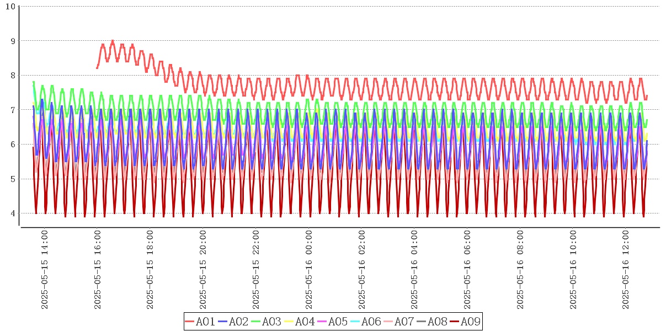Select the A08 gray legend entry
This screenshot has height=331, width=666.
431,322
